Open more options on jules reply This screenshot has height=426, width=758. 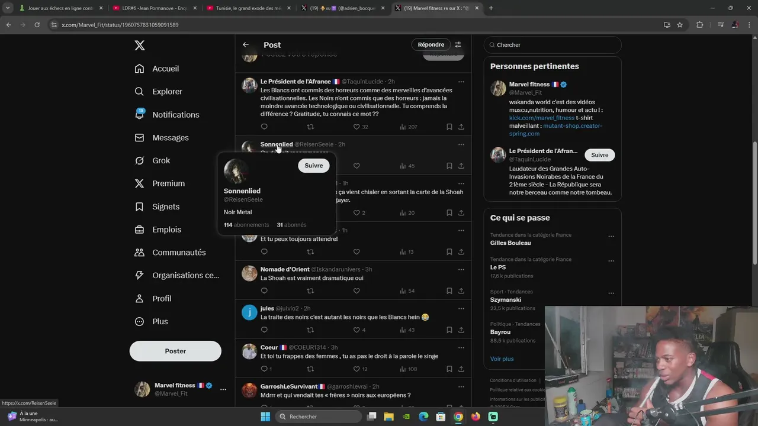(461, 308)
